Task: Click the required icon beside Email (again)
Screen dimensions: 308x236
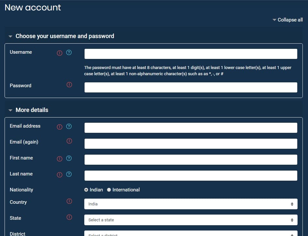Action: pos(69,141)
